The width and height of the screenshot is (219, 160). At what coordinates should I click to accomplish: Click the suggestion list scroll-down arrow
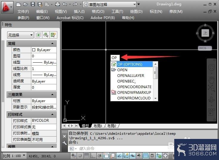coord(155,99)
